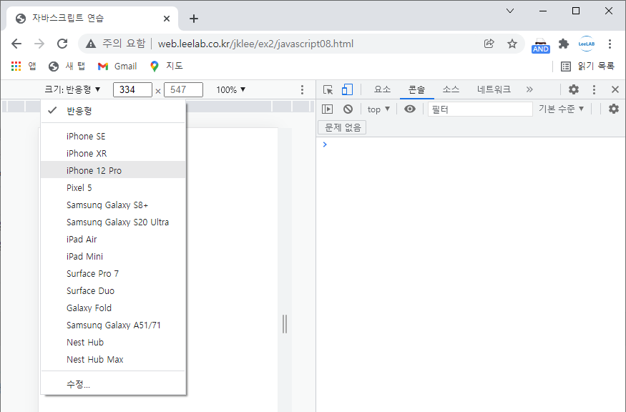The image size is (626, 412).
Task: Choose Galaxy Fold device
Action: point(113,308)
